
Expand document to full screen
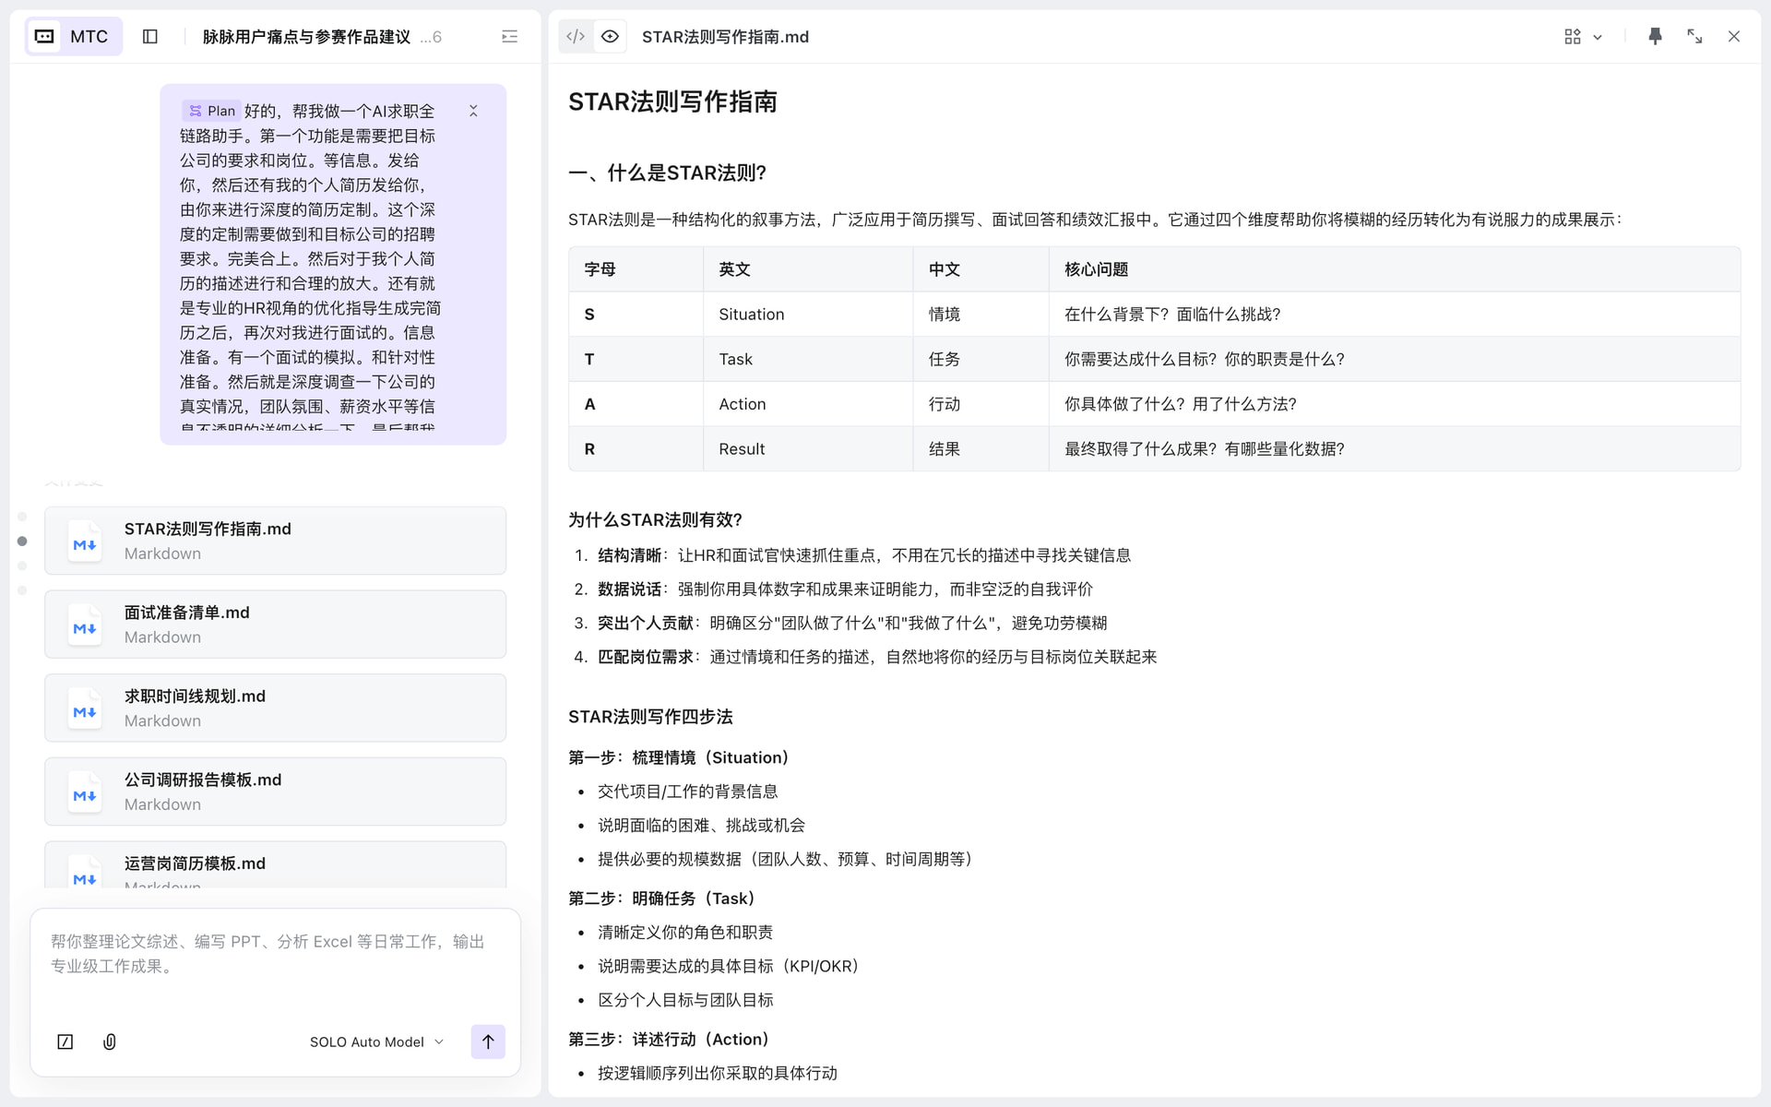[x=1694, y=37]
